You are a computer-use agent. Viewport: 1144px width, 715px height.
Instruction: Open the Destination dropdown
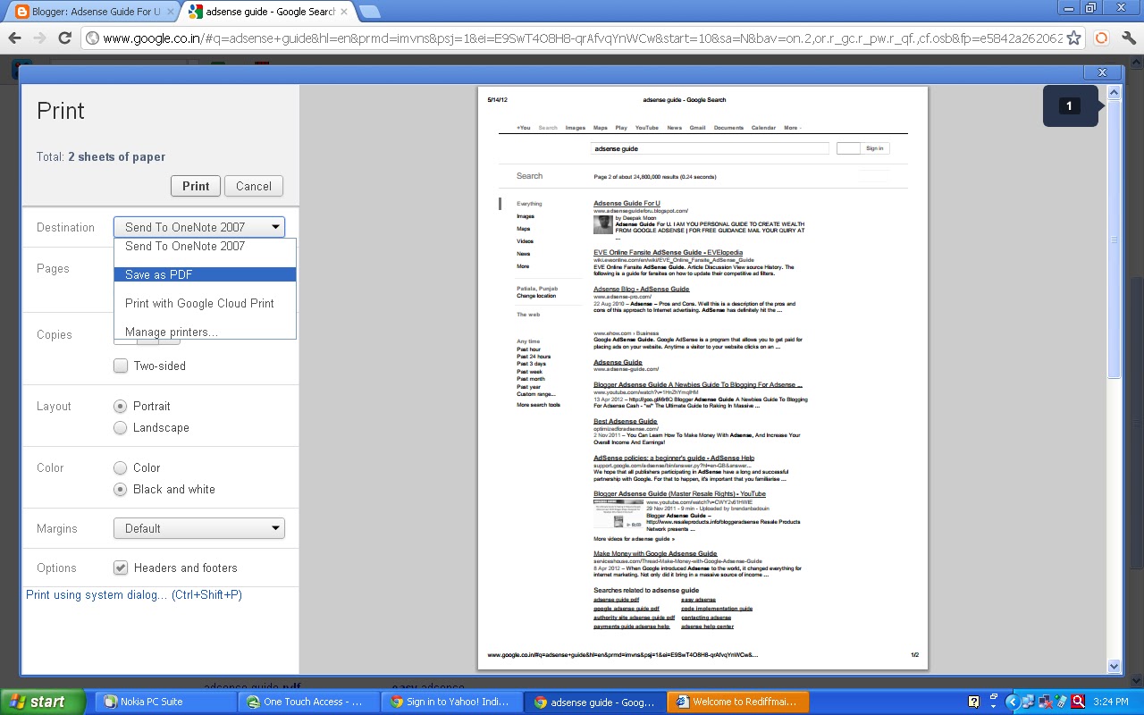pyautogui.click(x=199, y=227)
